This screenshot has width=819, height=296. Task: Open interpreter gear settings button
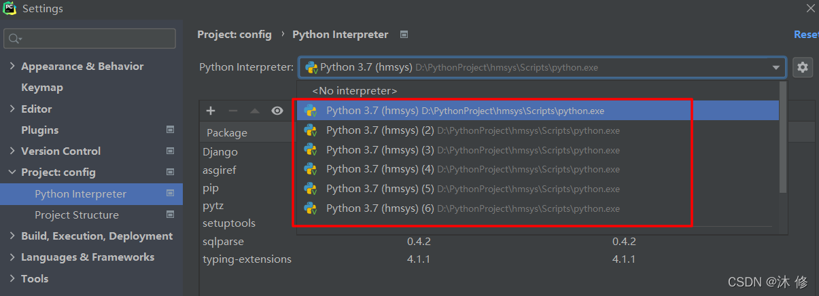pos(803,67)
